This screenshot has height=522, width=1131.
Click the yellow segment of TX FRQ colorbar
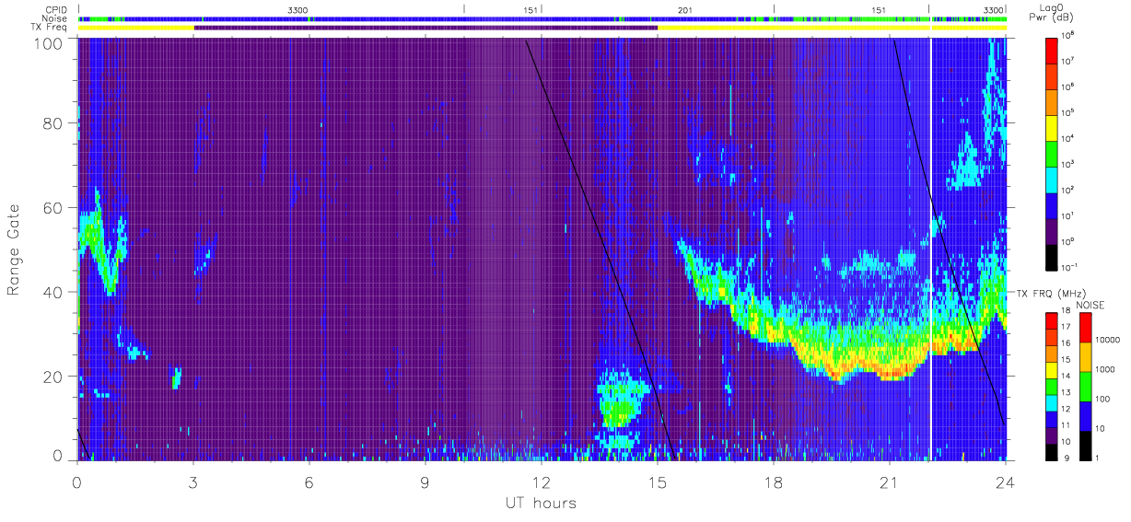pos(1053,369)
